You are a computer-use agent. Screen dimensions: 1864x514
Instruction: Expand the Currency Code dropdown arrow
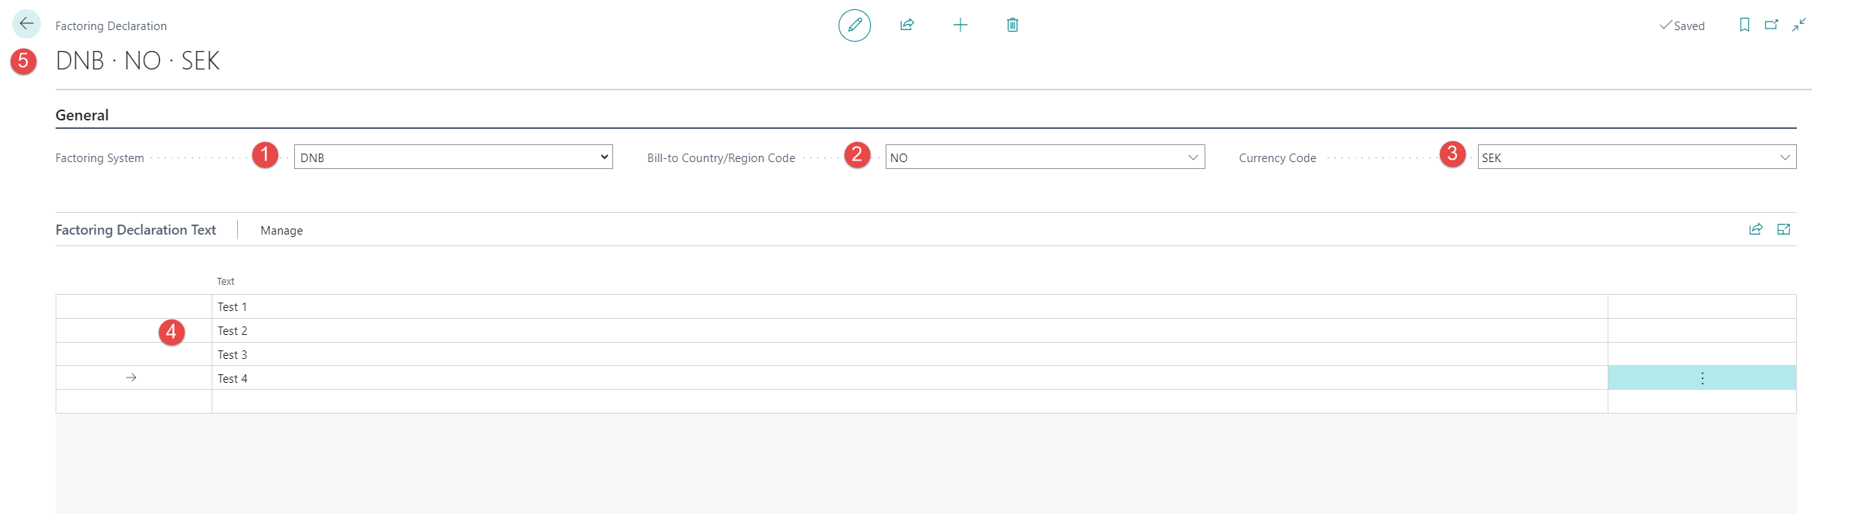tap(1784, 157)
